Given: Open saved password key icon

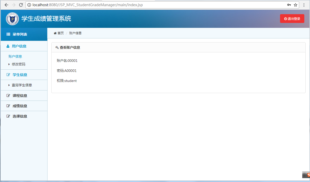Looking at the screenshot, I should (x=289, y=5).
